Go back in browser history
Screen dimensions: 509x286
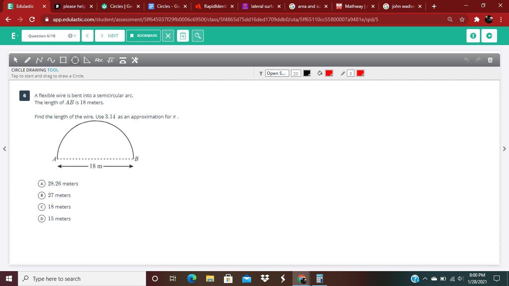coord(8,19)
